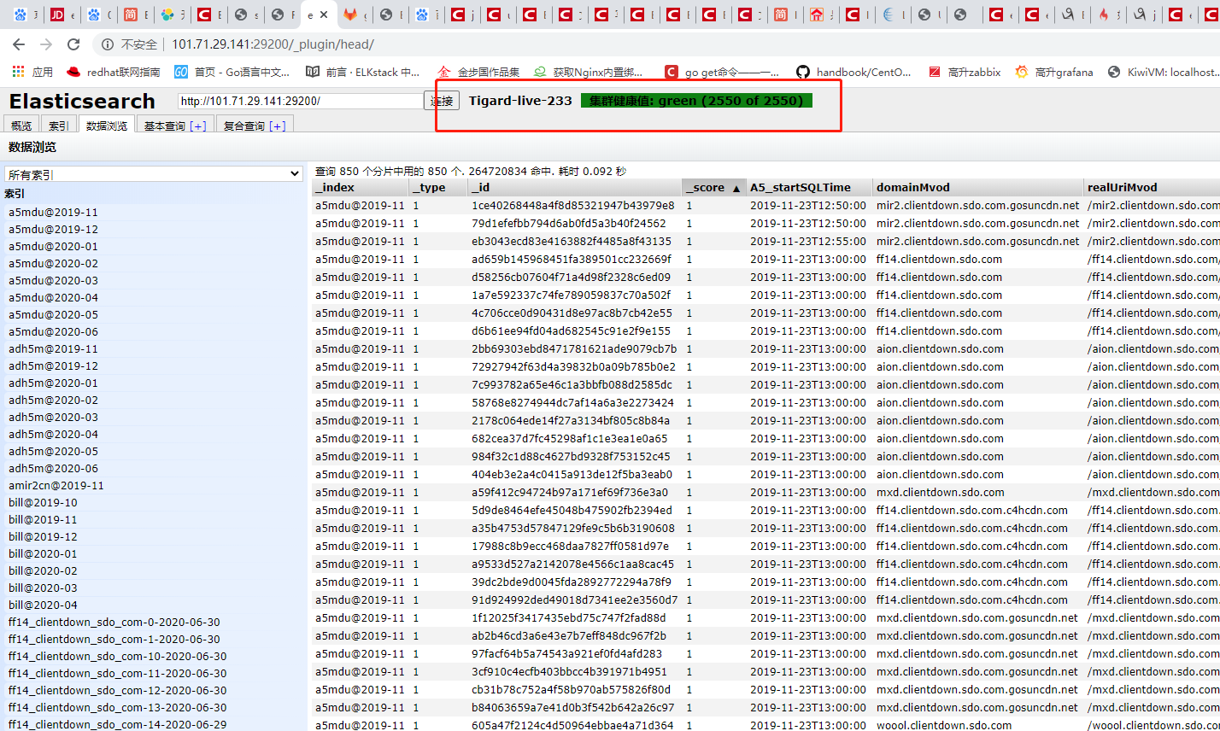The height and width of the screenshot is (731, 1220).
Task: Switch to the 索引 tab
Action: pos(58,122)
